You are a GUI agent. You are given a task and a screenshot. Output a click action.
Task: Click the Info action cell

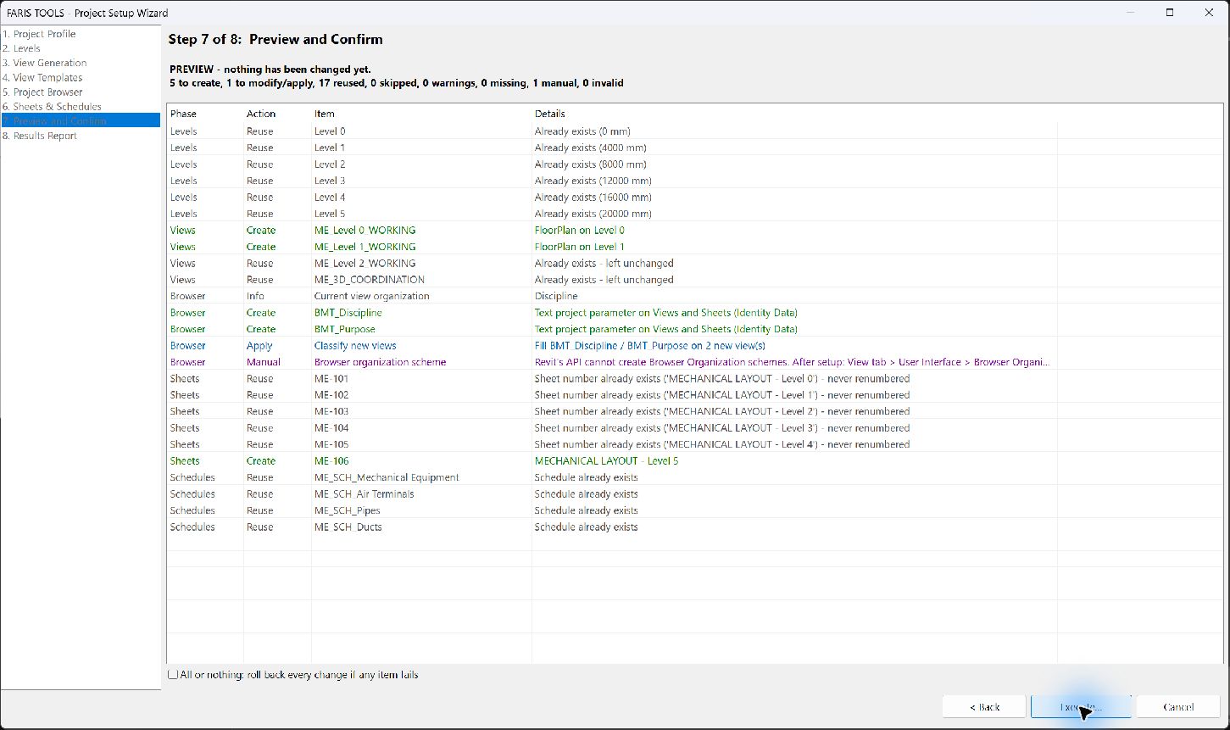[255, 296]
